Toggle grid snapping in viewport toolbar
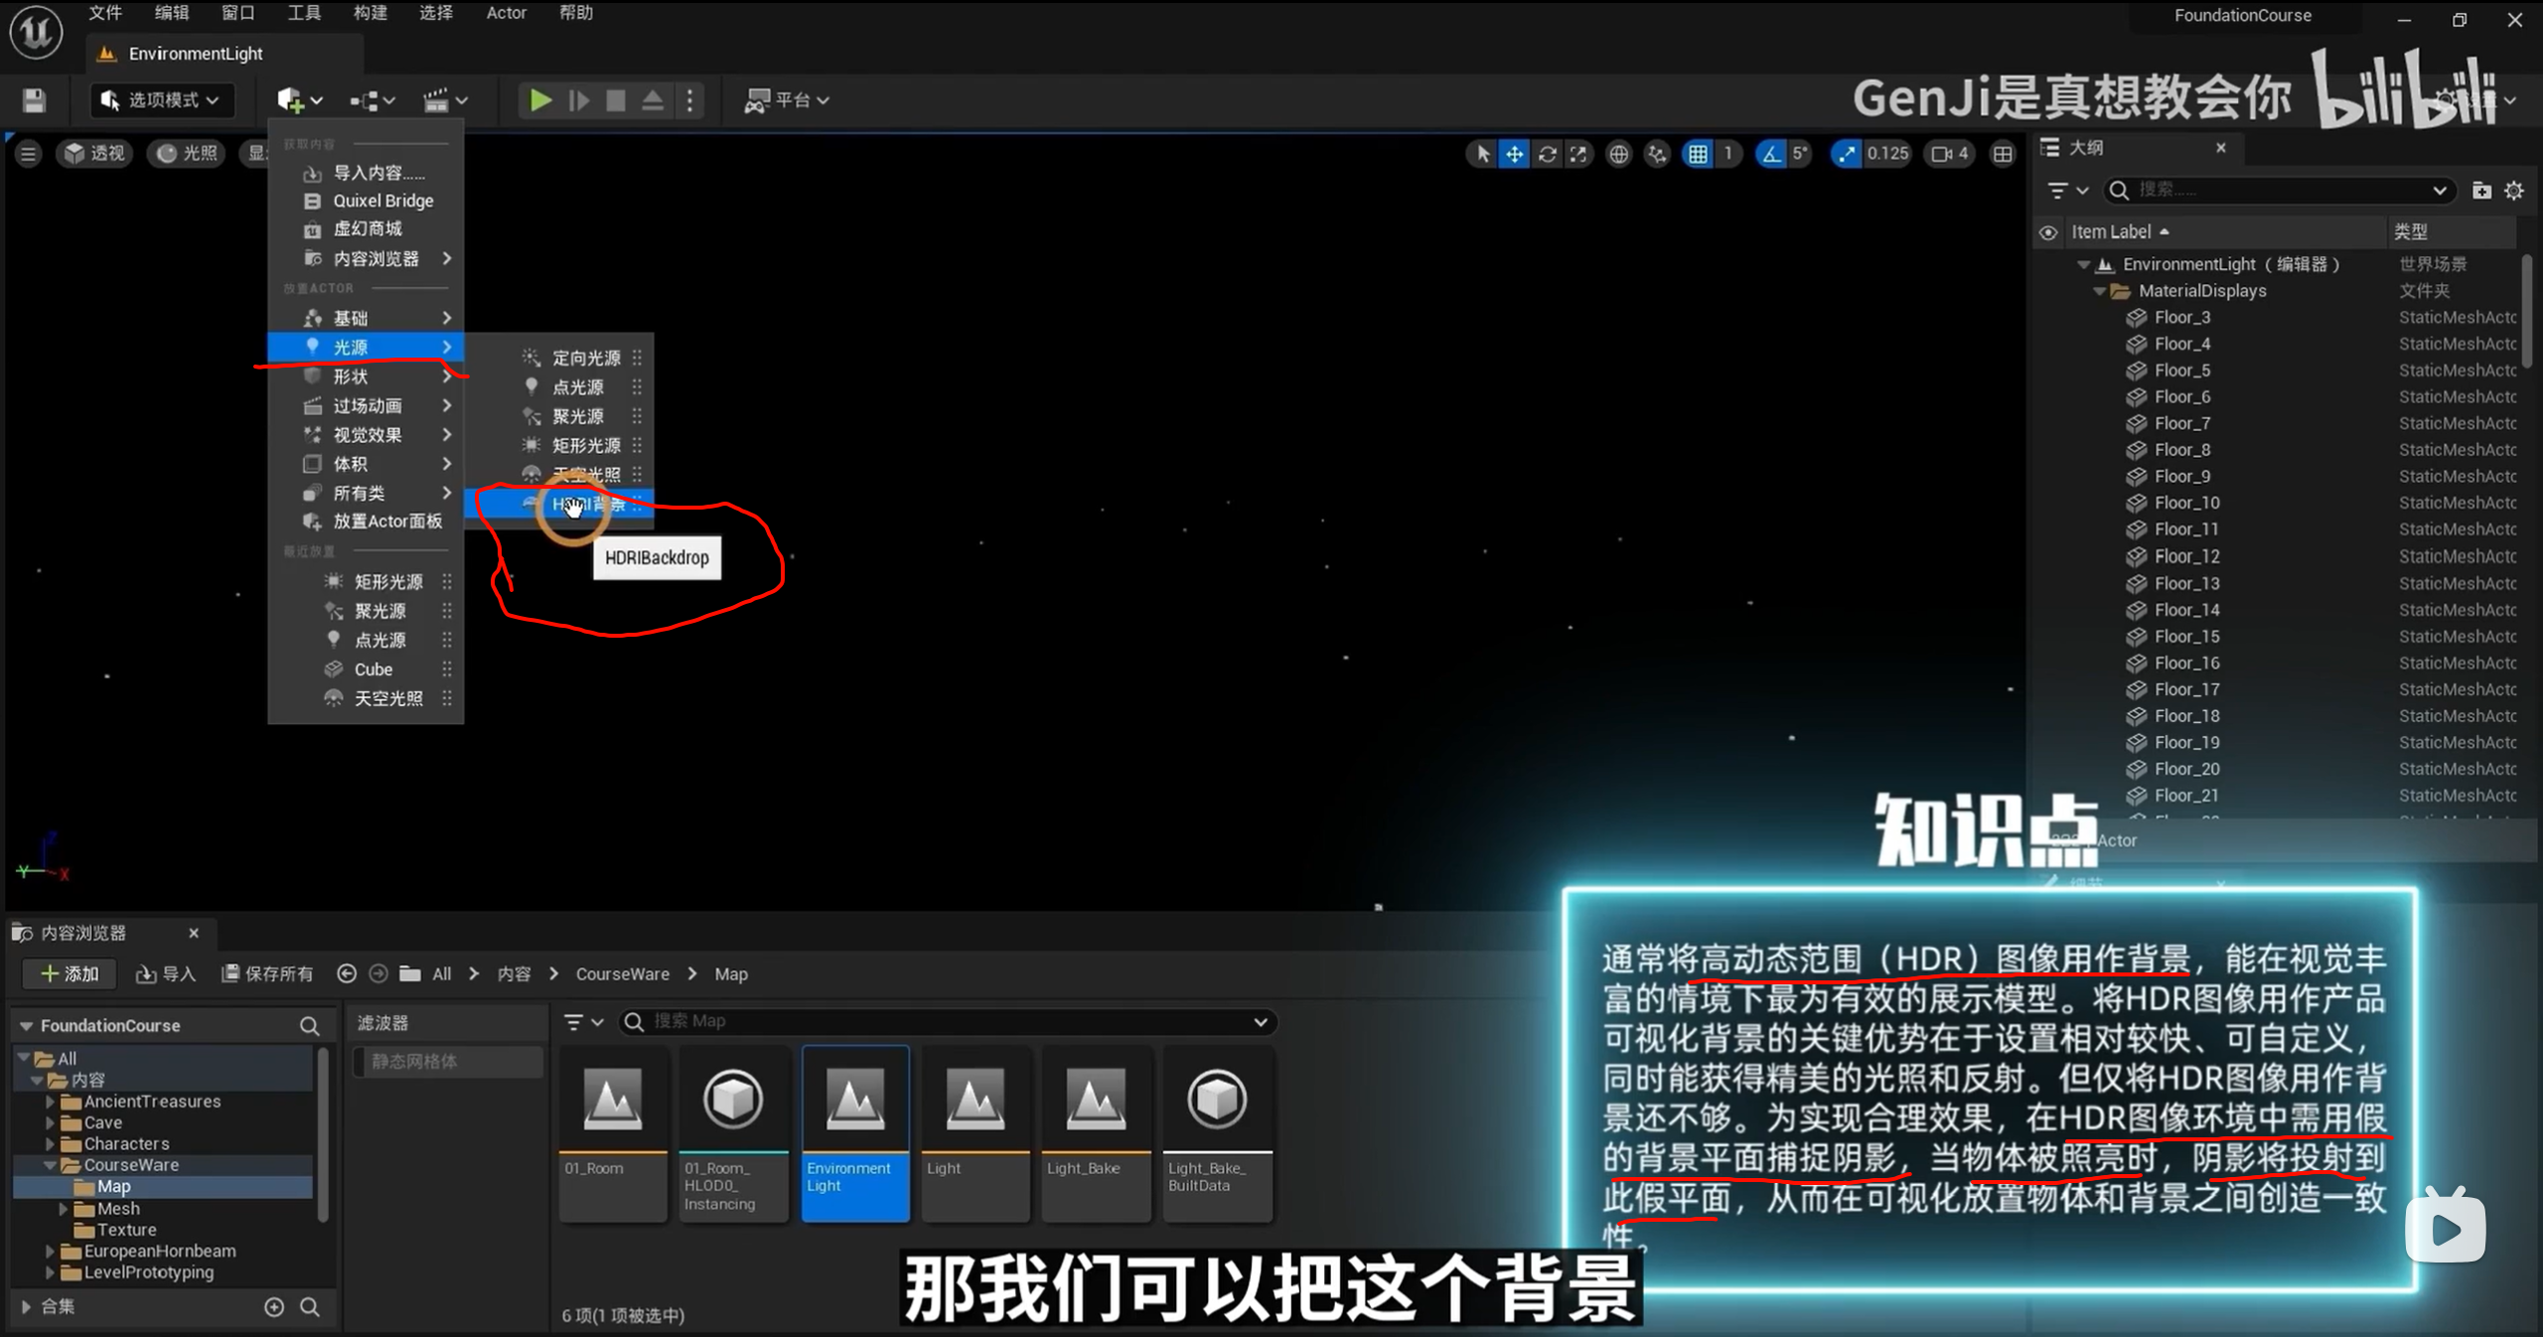This screenshot has height=1337, width=2543. point(1699,154)
